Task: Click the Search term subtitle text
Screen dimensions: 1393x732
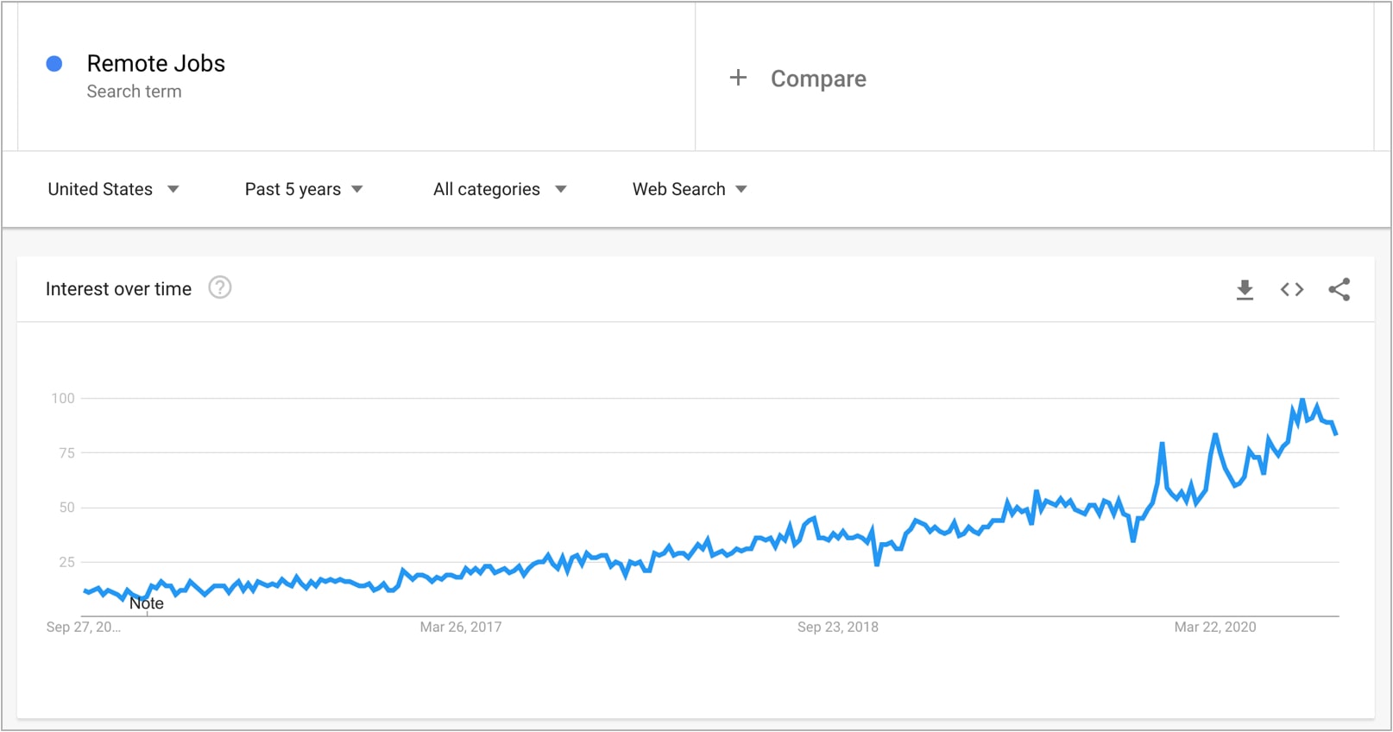Action: [x=134, y=91]
